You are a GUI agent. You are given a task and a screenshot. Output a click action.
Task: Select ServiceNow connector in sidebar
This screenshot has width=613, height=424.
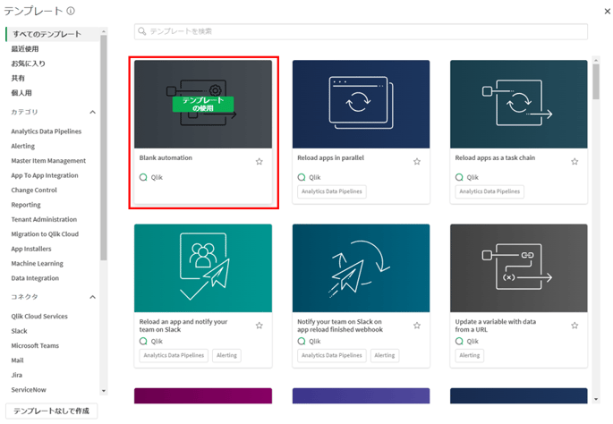(29, 390)
